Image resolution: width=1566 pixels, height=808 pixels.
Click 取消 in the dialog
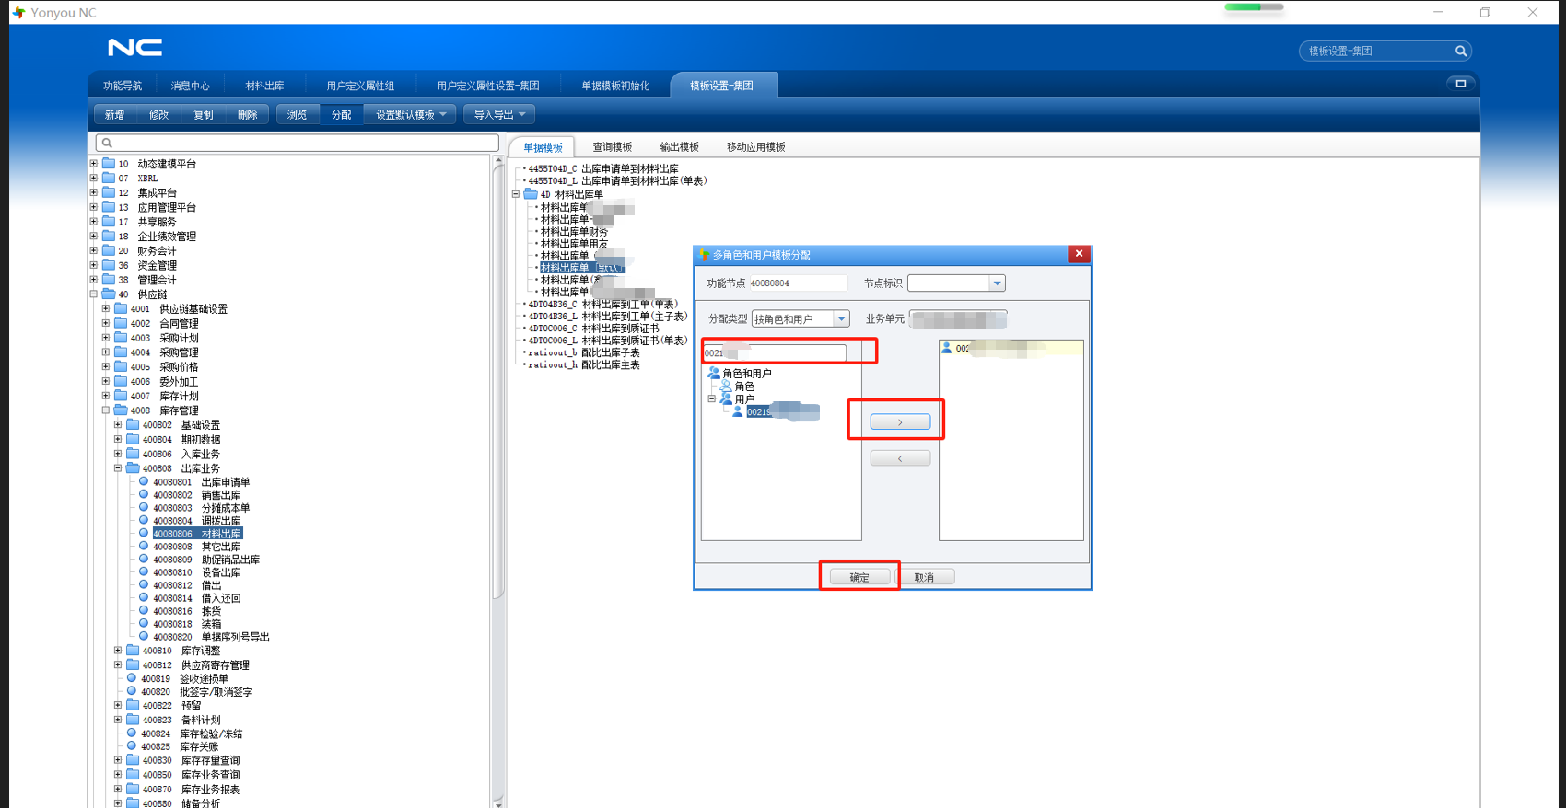pyautogui.click(x=924, y=577)
